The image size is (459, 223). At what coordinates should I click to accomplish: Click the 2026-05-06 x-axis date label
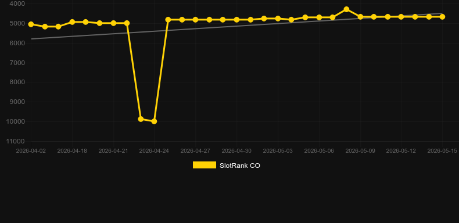(x=319, y=151)
